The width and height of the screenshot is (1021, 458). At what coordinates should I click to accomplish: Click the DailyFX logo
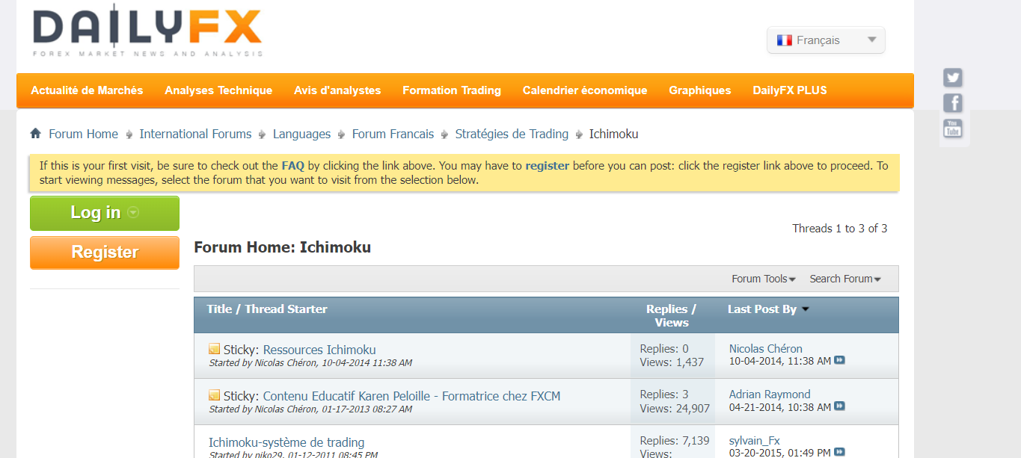[x=147, y=32]
